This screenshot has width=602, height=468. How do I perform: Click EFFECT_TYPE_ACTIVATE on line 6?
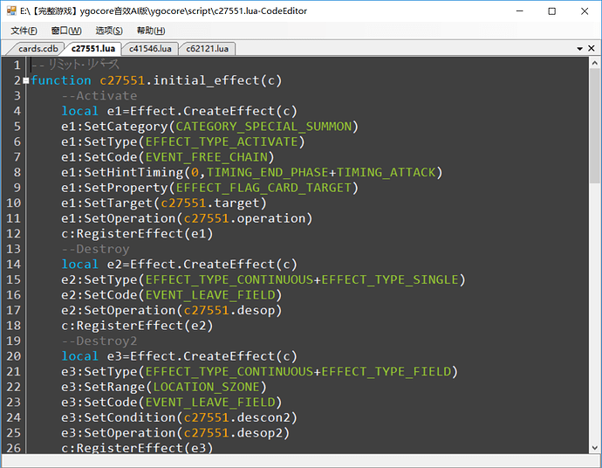click(x=222, y=141)
